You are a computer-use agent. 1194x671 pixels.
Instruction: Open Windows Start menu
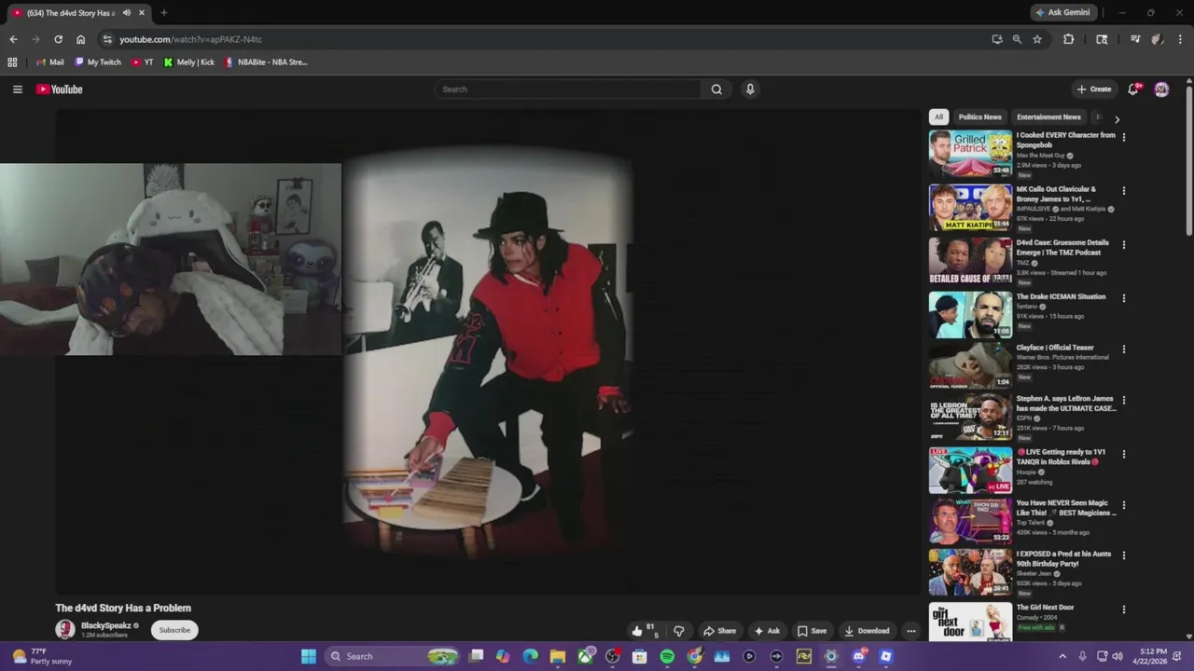click(309, 656)
